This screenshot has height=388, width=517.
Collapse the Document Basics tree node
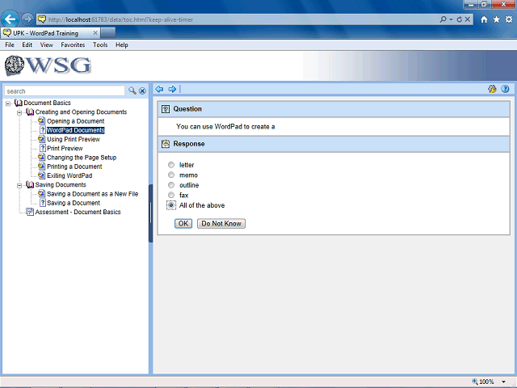8,103
